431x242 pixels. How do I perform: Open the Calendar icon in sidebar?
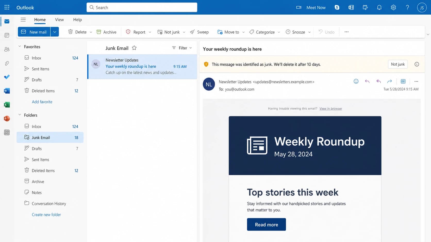(7, 35)
